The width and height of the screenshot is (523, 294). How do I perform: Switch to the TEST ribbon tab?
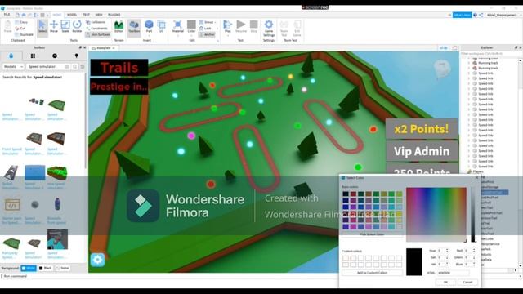coord(86,15)
